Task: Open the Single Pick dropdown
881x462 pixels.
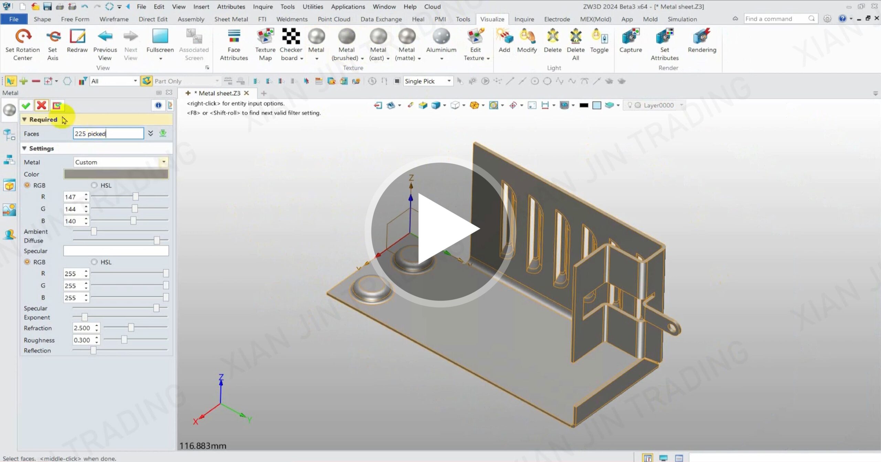Action: click(449, 81)
